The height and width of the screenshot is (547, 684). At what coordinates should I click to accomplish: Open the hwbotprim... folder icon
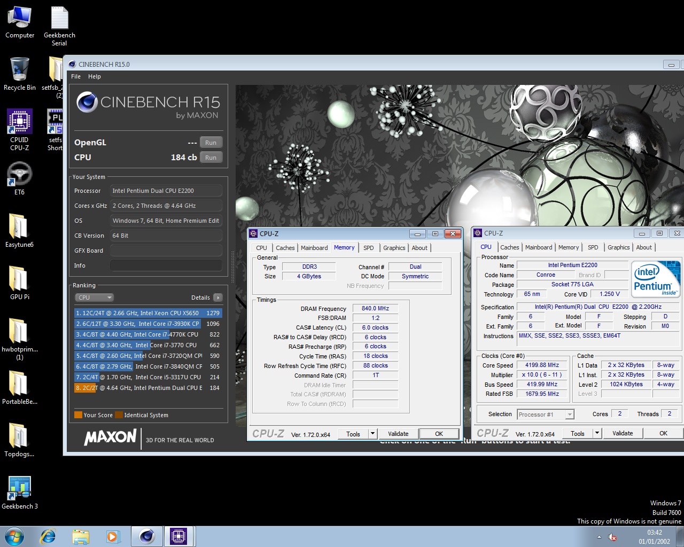(19, 339)
